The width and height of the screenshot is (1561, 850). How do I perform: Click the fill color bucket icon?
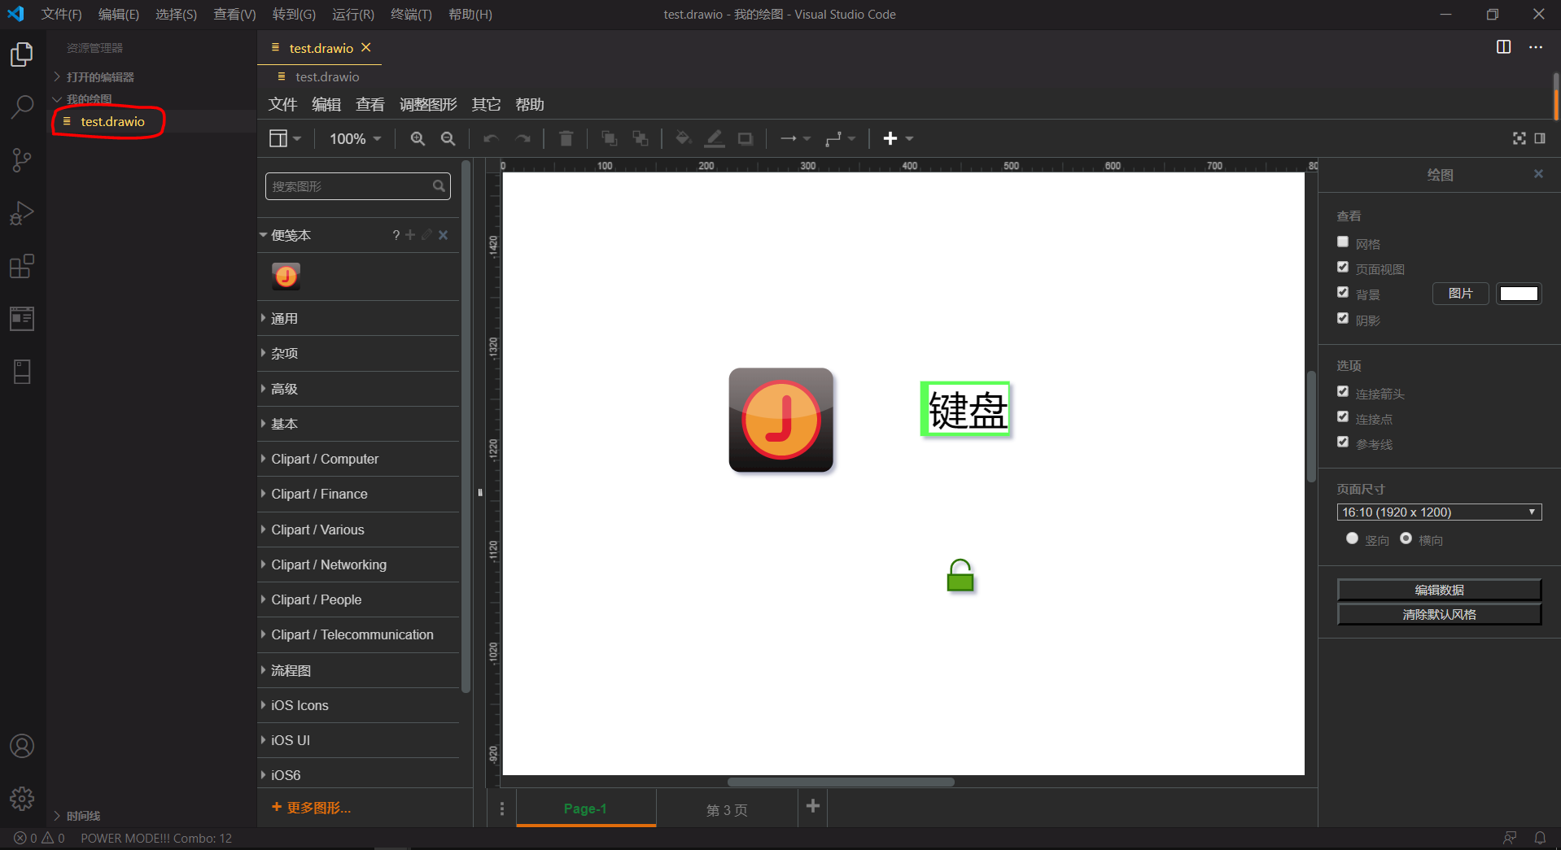coord(684,139)
